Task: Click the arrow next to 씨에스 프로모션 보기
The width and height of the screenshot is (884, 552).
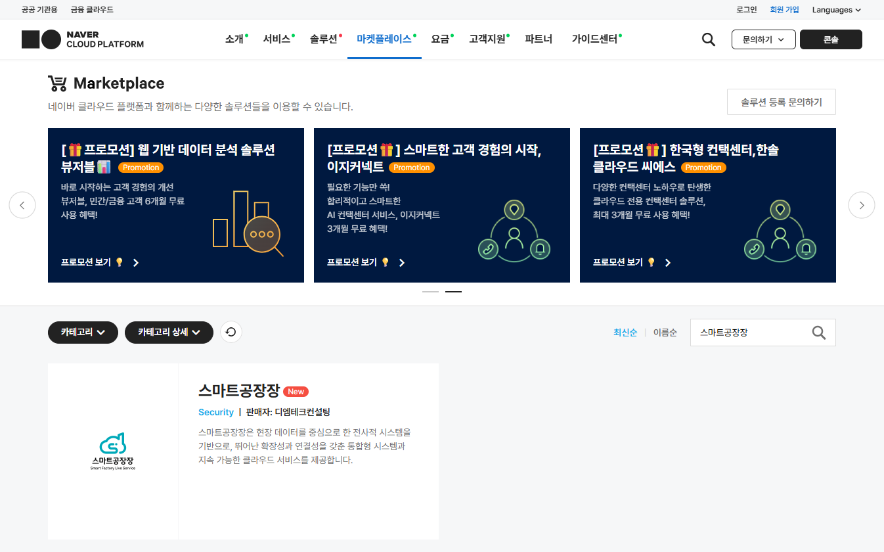Action: [x=668, y=263]
